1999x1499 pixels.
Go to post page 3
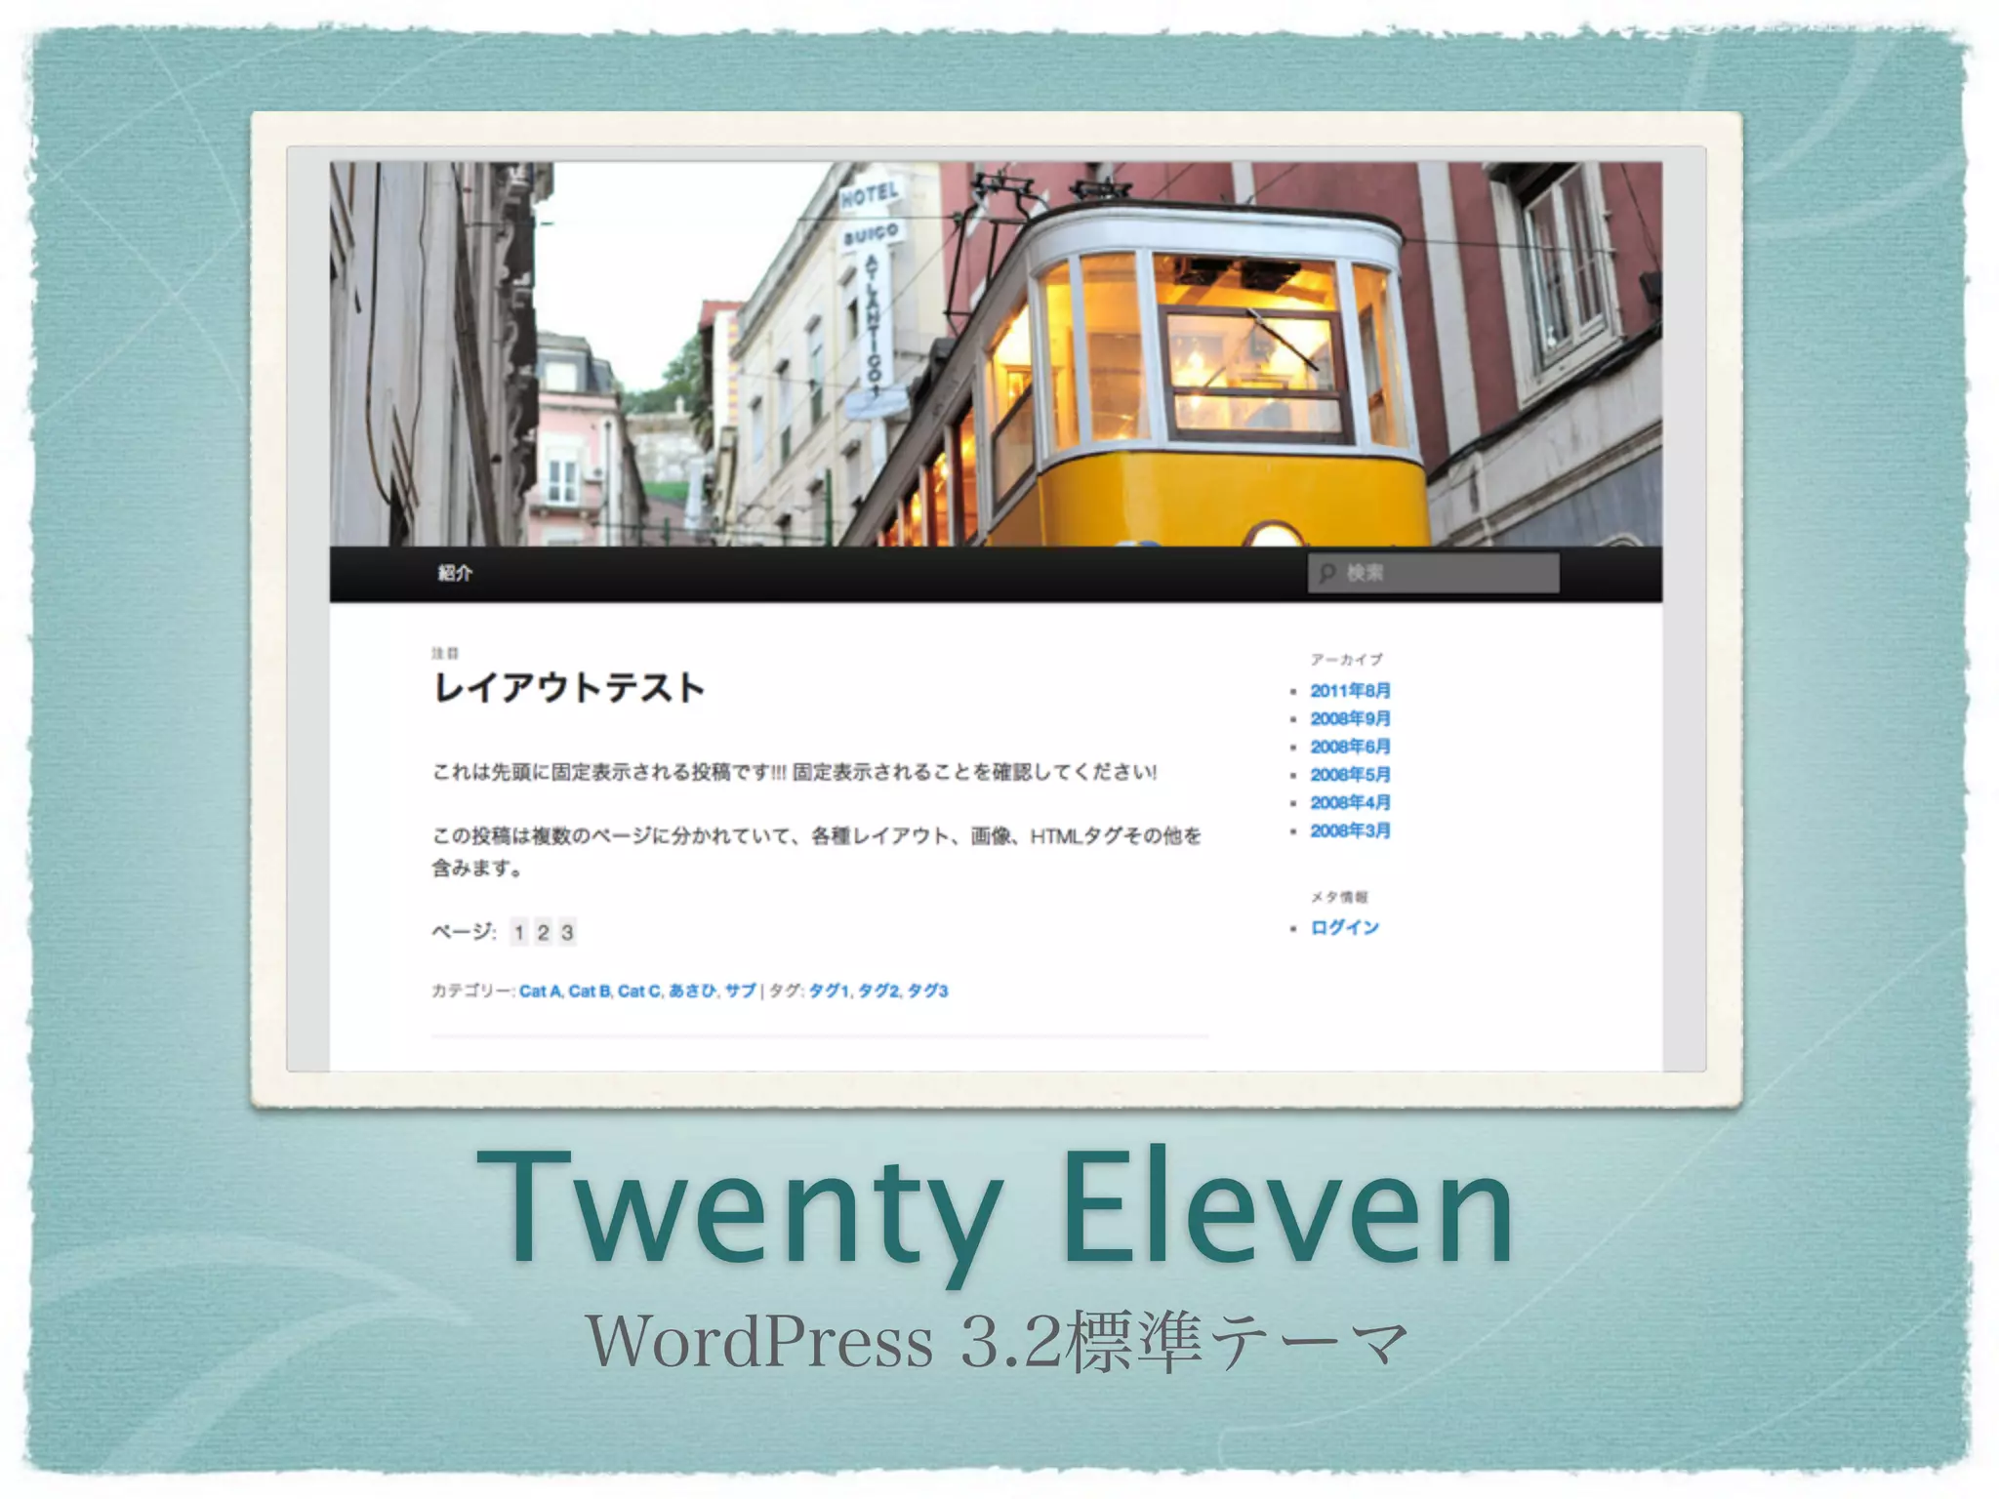click(x=567, y=932)
